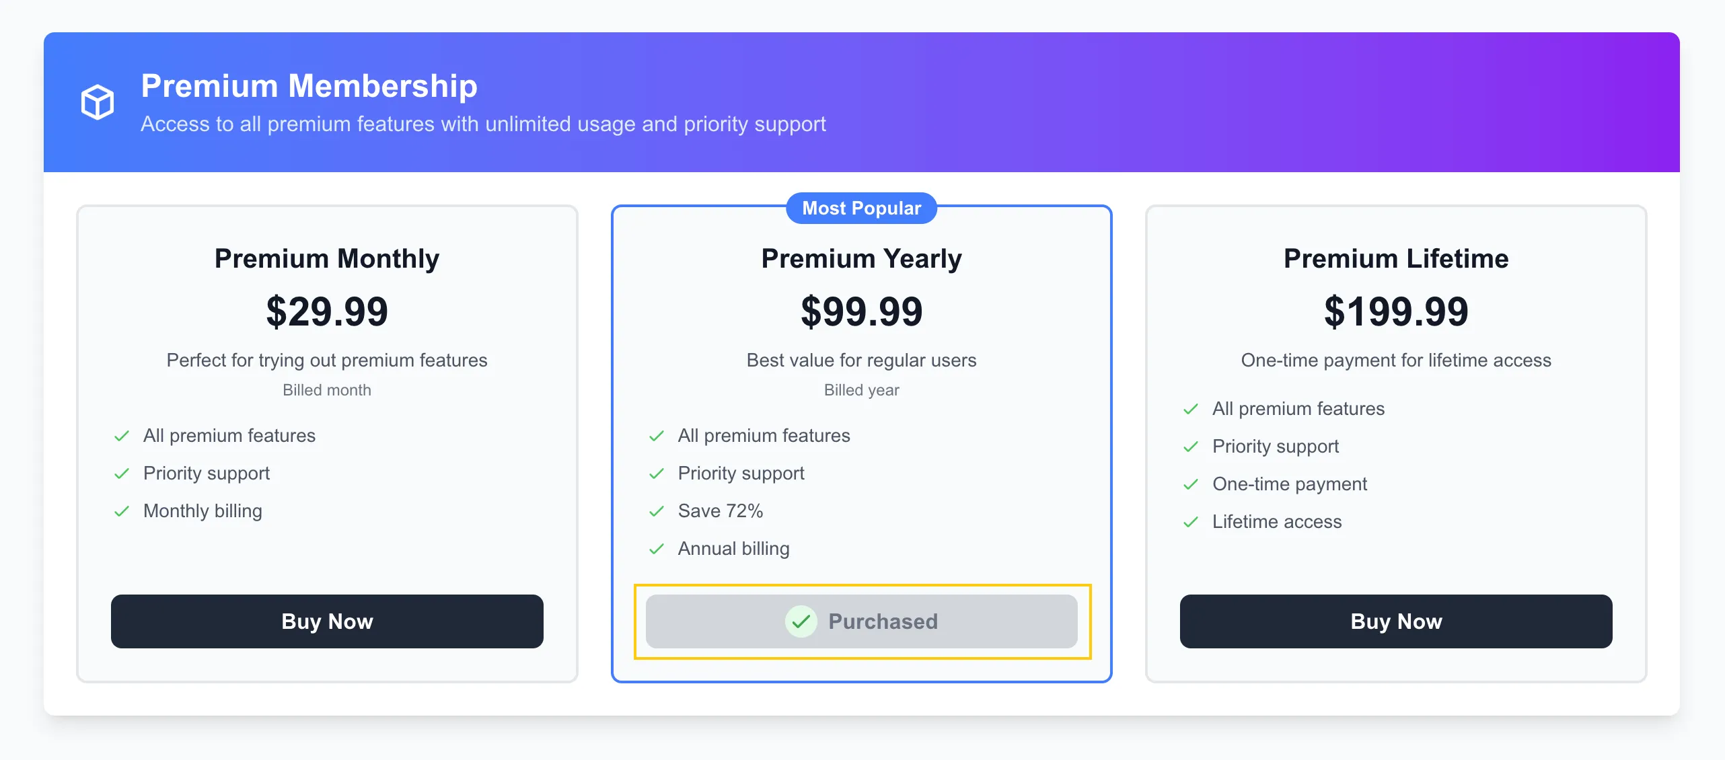Buy the Premium Lifetime plan
Screen dimensions: 1725x760
(x=1396, y=621)
